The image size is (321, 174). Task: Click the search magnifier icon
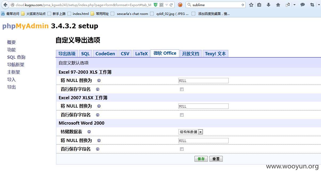[189, 5]
